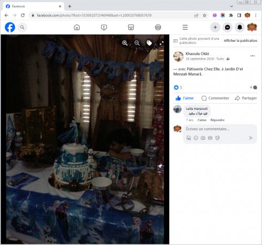This screenshot has height=245, width=262.
Task: Attach a photo to the comment
Action: 203,138
